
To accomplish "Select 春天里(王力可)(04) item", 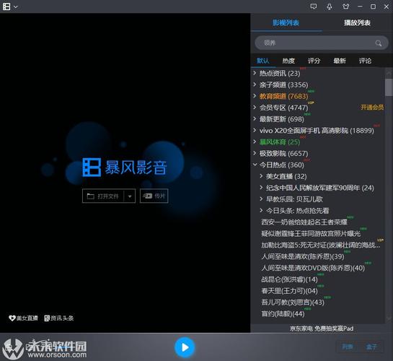I will point(289,291).
